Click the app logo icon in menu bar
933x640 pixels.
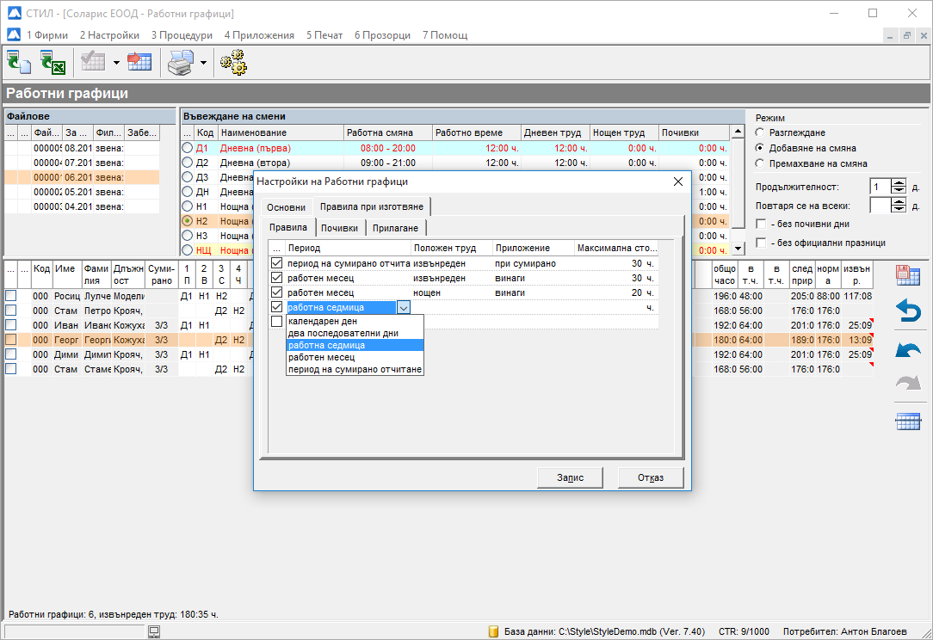[x=14, y=35]
